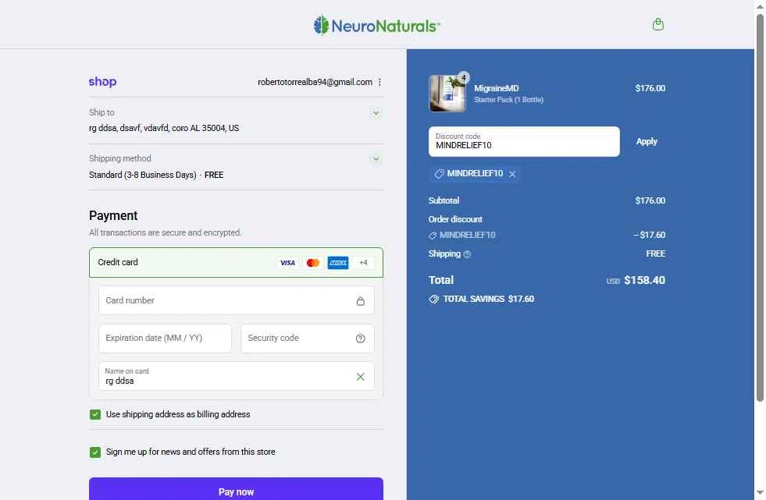Image resolution: width=766 pixels, height=500 pixels.
Task: Focus the Security code field
Action: (x=308, y=339)
